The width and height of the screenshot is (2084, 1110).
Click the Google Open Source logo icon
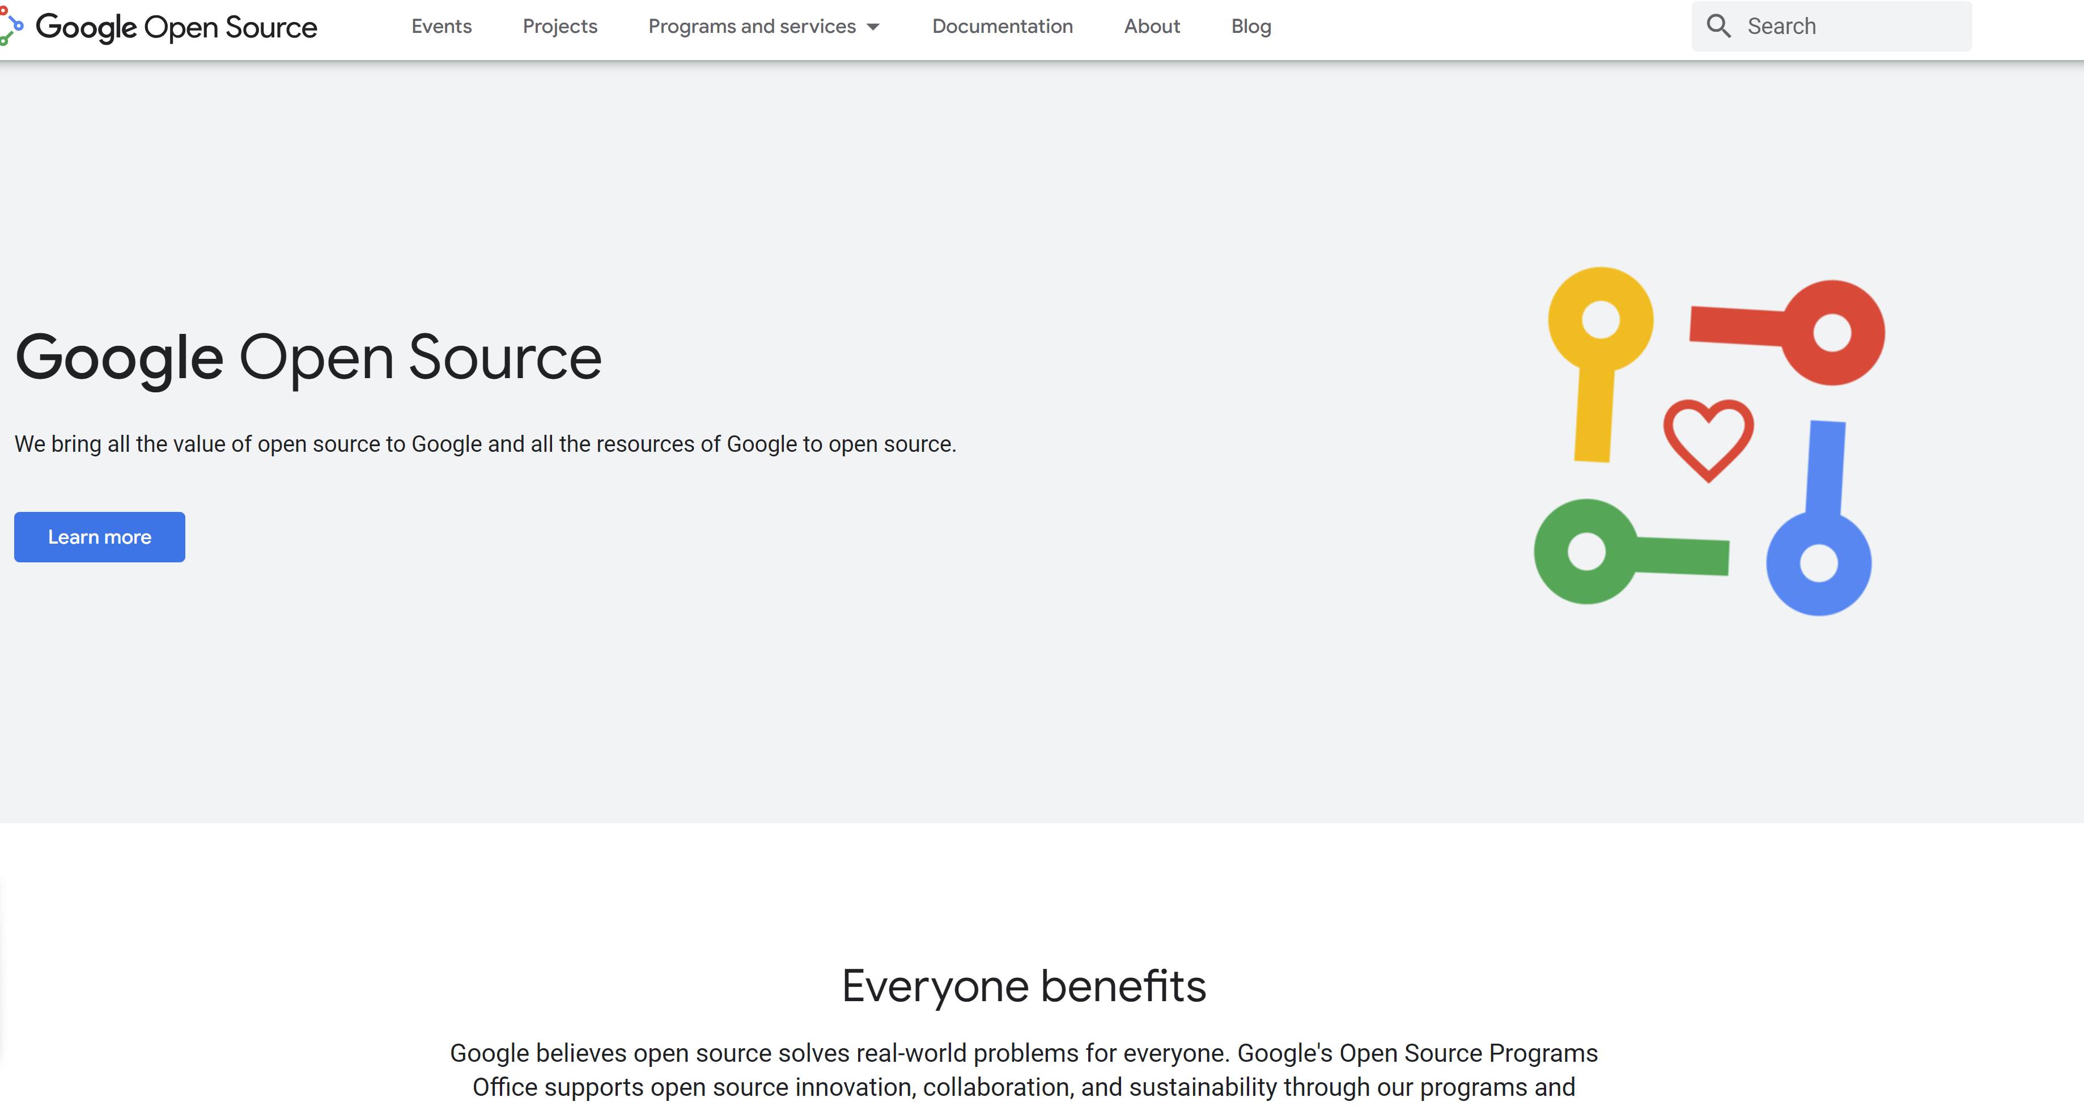(x=11, y=25)
